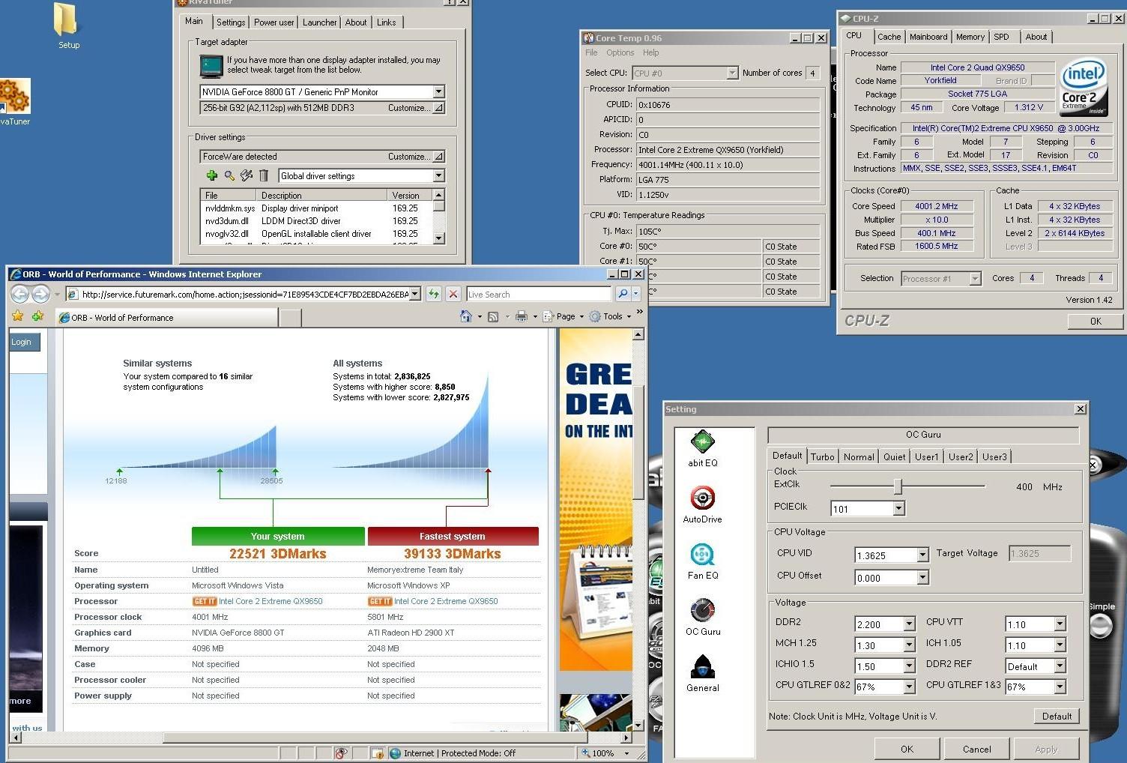This screenshot has width=1127, height=763.
Task: Click the pop-up blocker status bar icon
Action: click(341, 753)
